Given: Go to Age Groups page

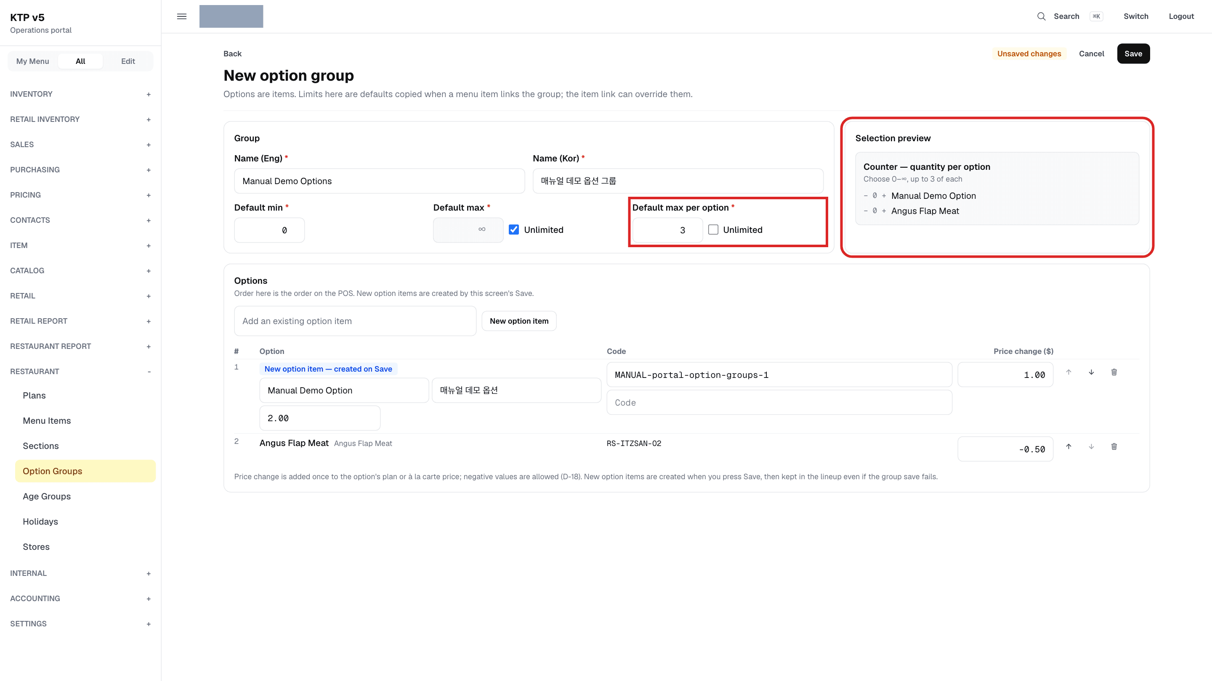Looking at the screenshot, I should click(x=85, y=496).
